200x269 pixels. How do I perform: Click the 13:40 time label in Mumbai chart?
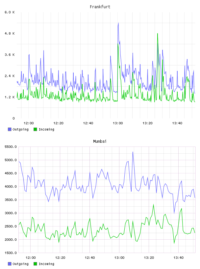pos(178,257)
